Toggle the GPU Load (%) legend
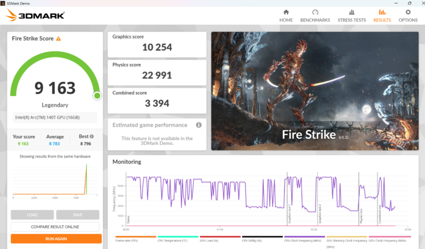 [220, 239]
